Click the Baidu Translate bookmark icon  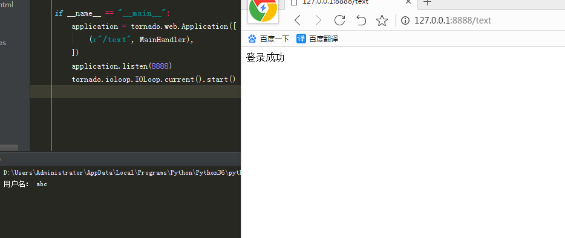coord(301,39)
